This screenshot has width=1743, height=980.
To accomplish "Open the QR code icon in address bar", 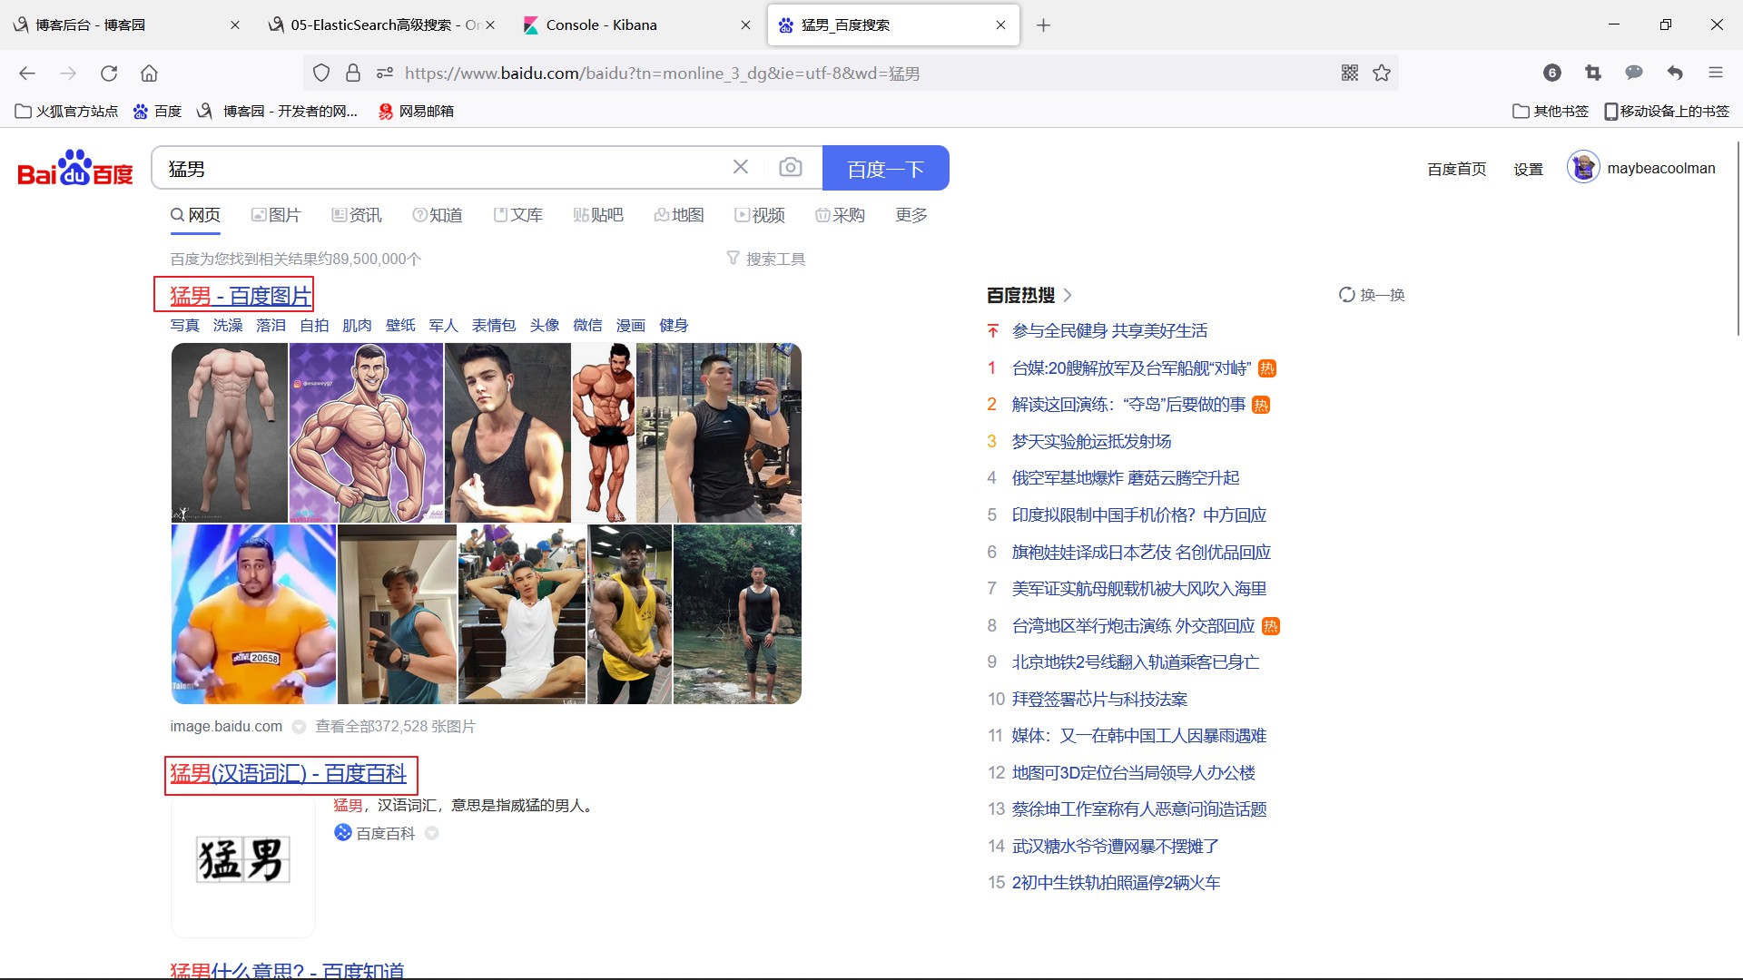I will [1350, 73].
